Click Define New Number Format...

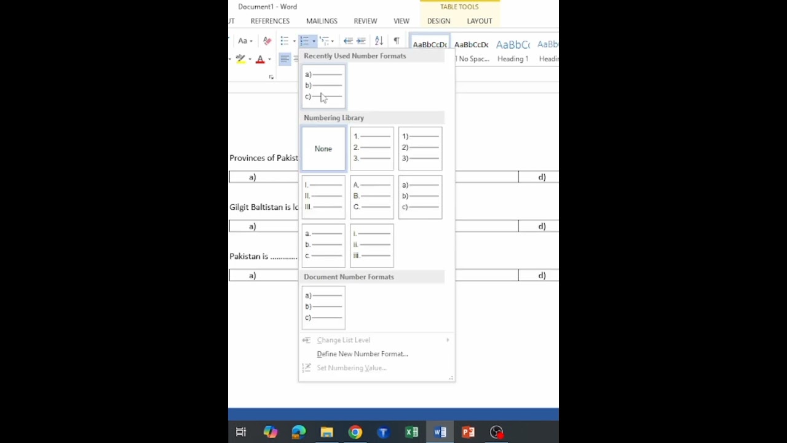tap(362, 354)
